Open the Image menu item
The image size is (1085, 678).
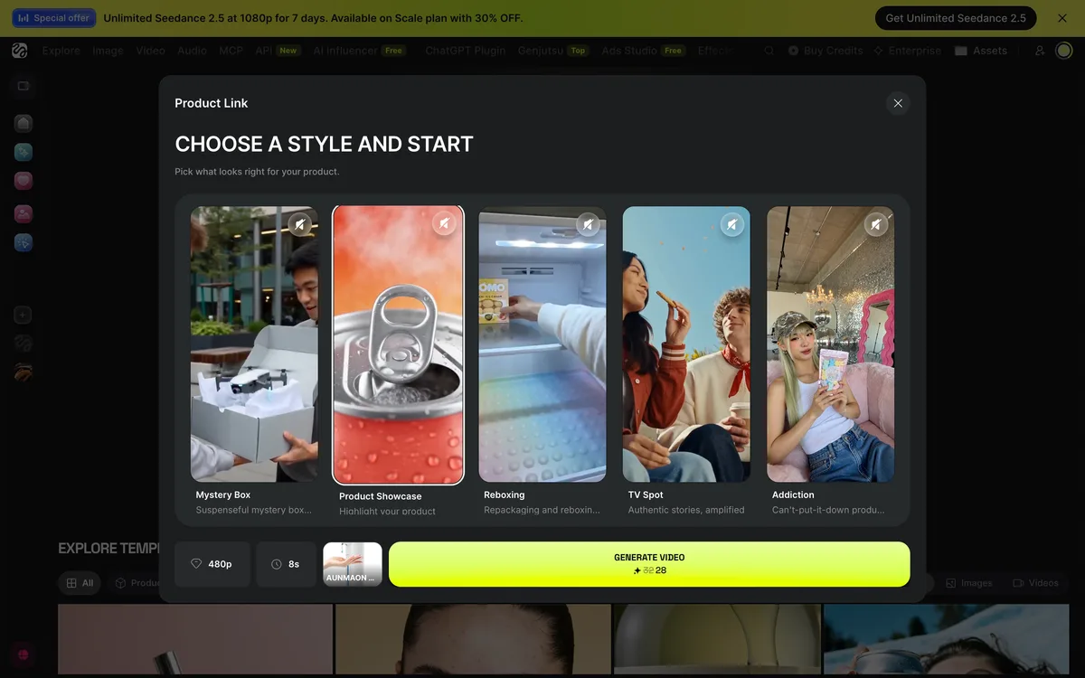click(x=108, y=51)
